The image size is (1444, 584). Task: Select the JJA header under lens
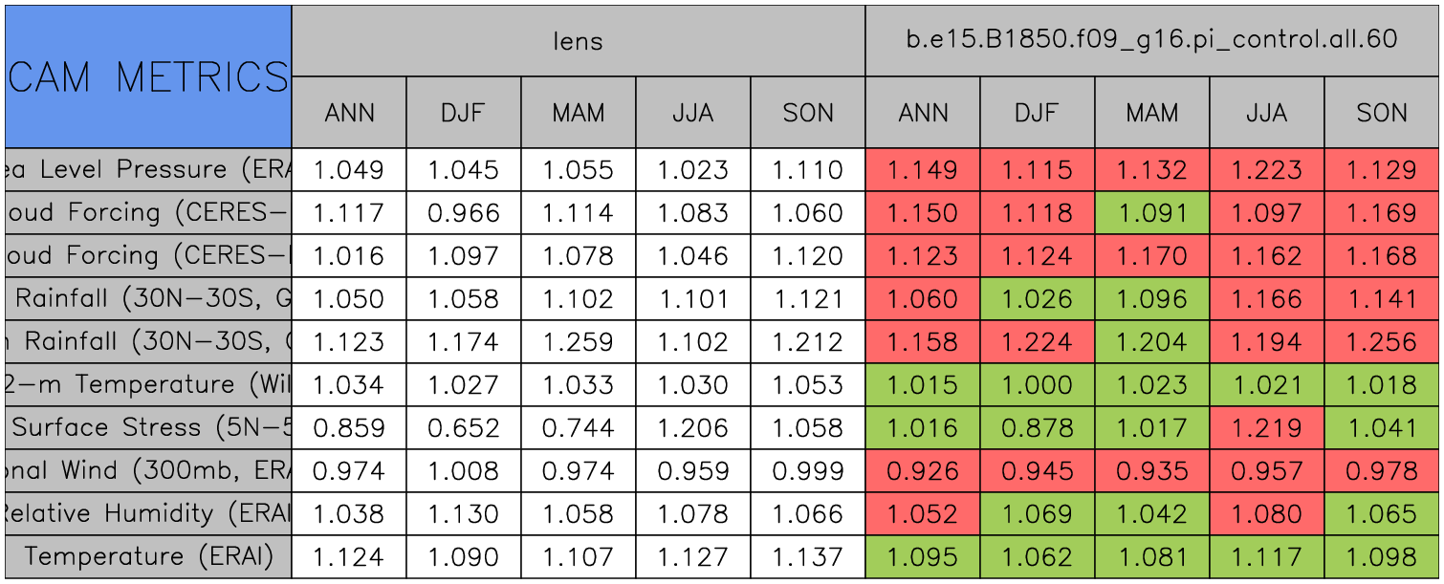[x=692, y=113]
